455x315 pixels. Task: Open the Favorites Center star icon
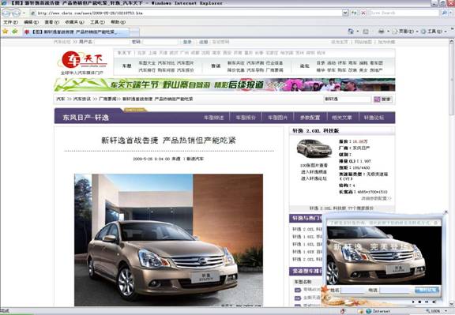pos(5,32)
